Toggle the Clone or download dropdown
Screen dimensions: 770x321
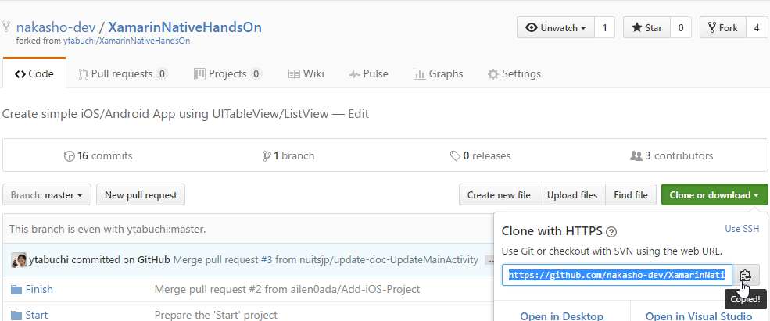[714, 194]
